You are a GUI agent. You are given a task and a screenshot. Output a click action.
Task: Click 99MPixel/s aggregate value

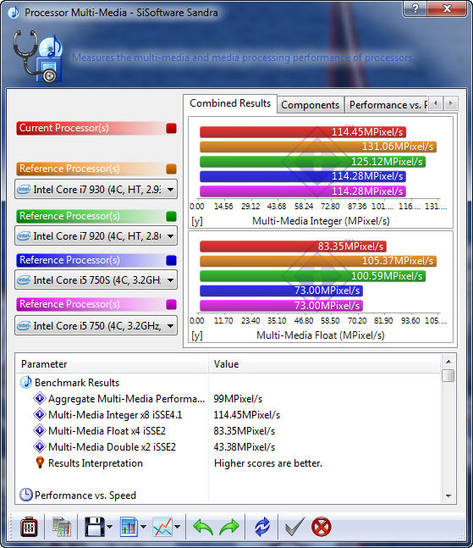[x=238, y=399]
